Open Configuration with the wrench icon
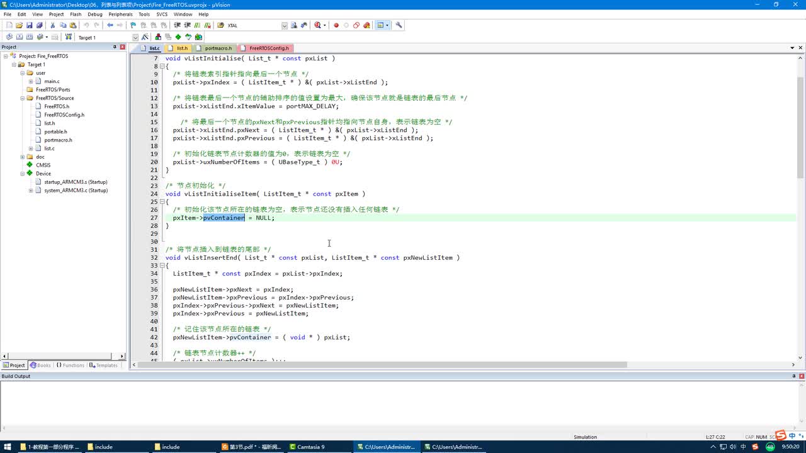This screenshot has width=806, height=453. tap(399, 25)
